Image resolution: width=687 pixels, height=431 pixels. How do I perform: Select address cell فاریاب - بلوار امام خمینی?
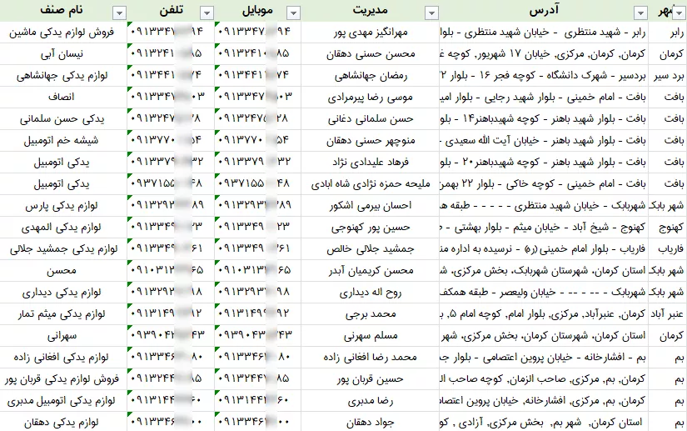(x=544, y=249)
